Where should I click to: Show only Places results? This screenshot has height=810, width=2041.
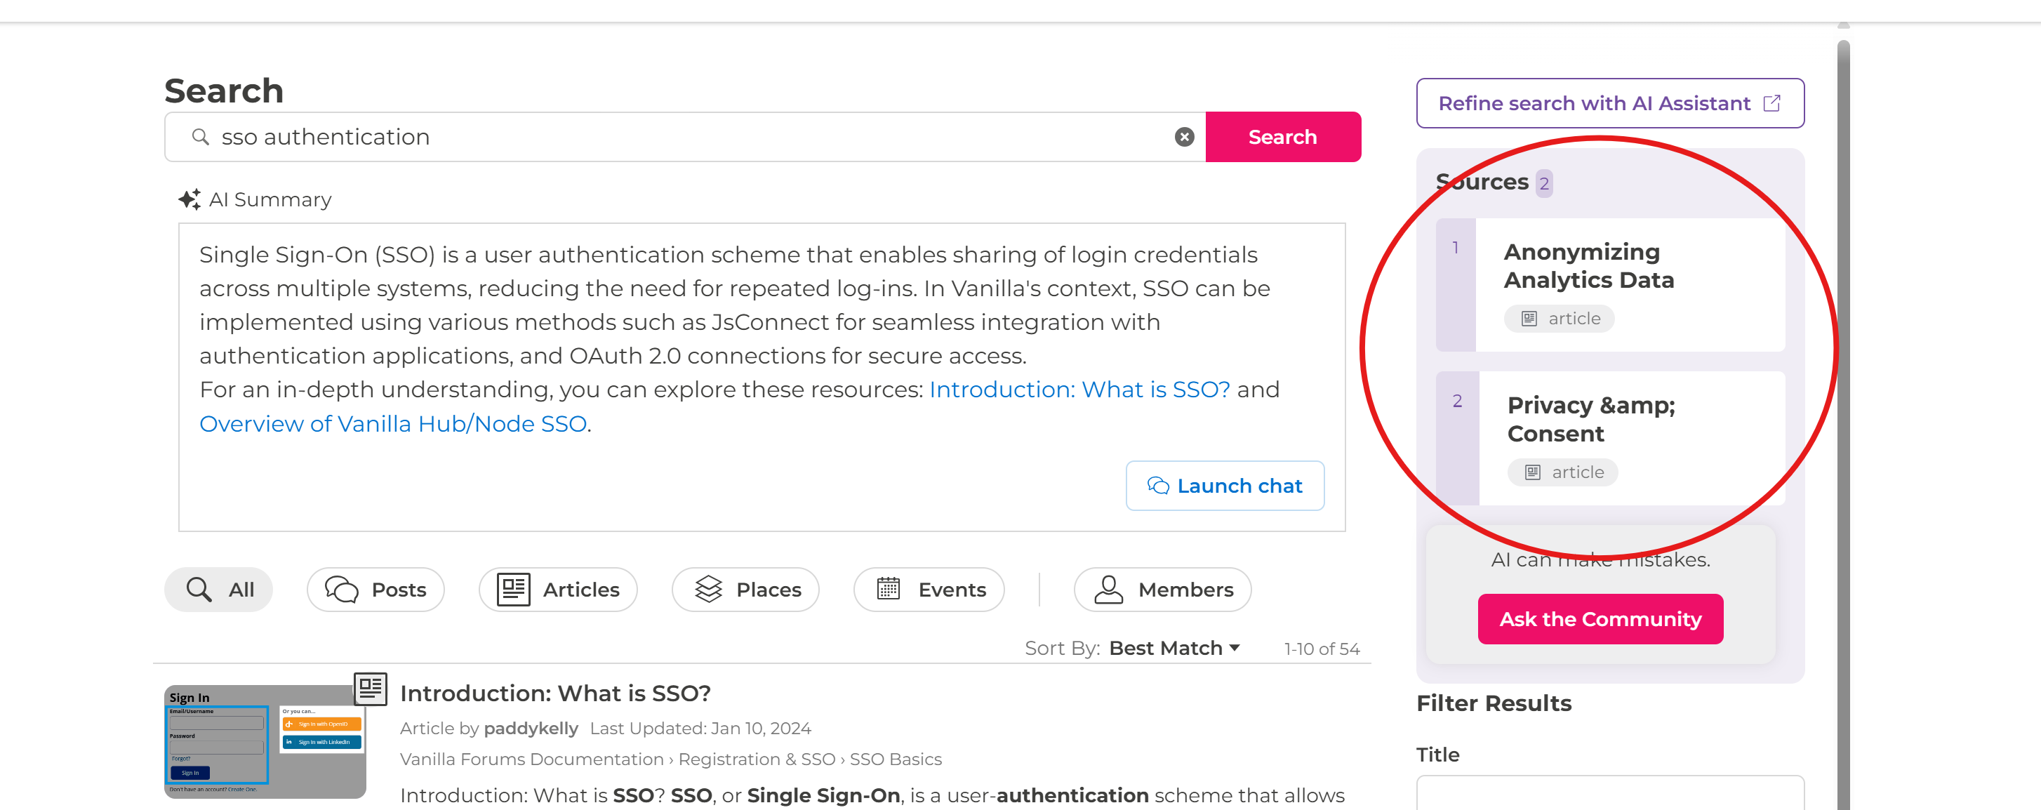click(745, 590)
